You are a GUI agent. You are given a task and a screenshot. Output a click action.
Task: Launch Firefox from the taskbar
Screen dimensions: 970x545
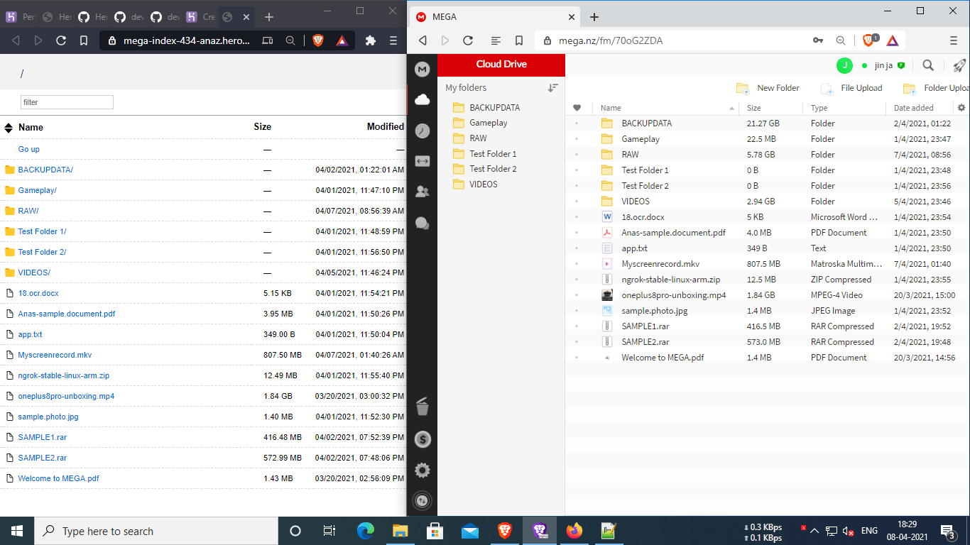point(574,531)
